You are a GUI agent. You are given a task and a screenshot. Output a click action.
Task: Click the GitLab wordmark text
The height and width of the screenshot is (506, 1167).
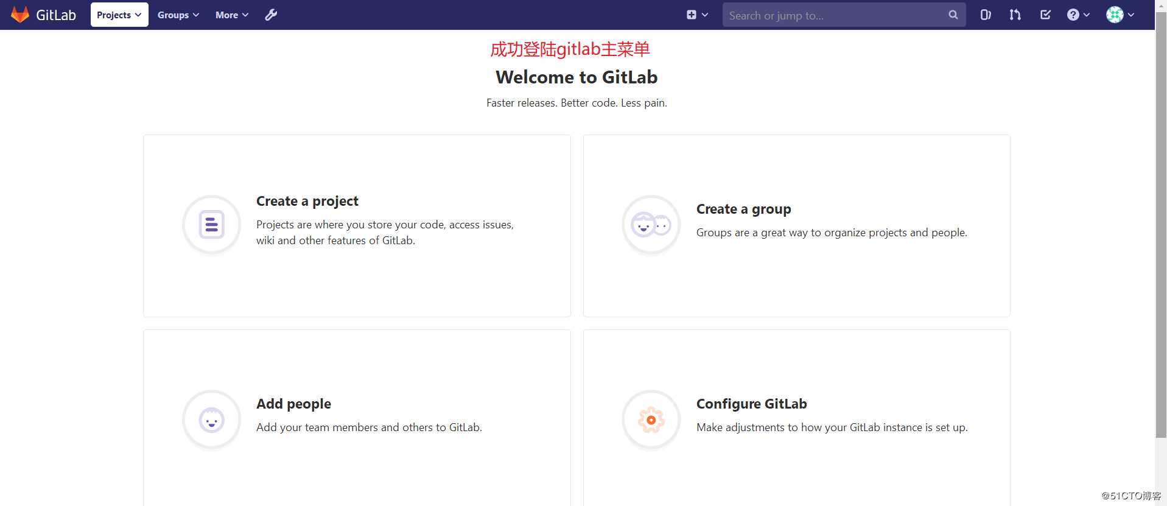point(56,15)
